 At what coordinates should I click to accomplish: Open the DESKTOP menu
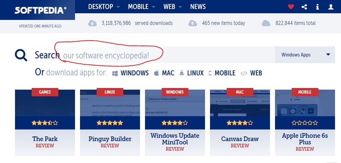101,7
